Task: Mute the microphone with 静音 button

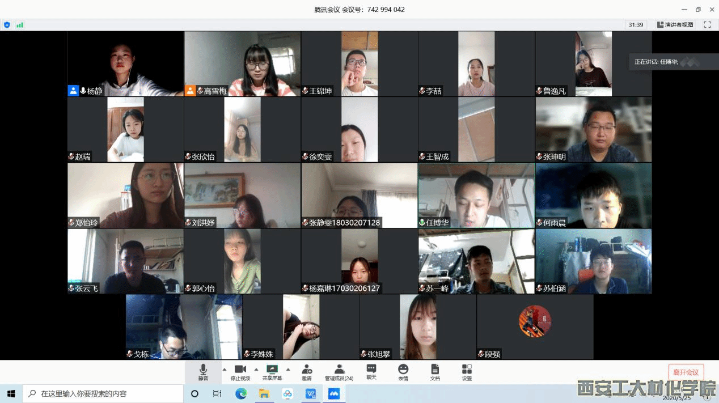Action: click(203, 372)
